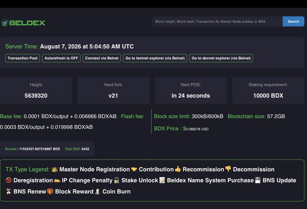This screenshot has height=209, width=307.
Task: Click the Total BNS value 6432
Action: click(85, 149)
